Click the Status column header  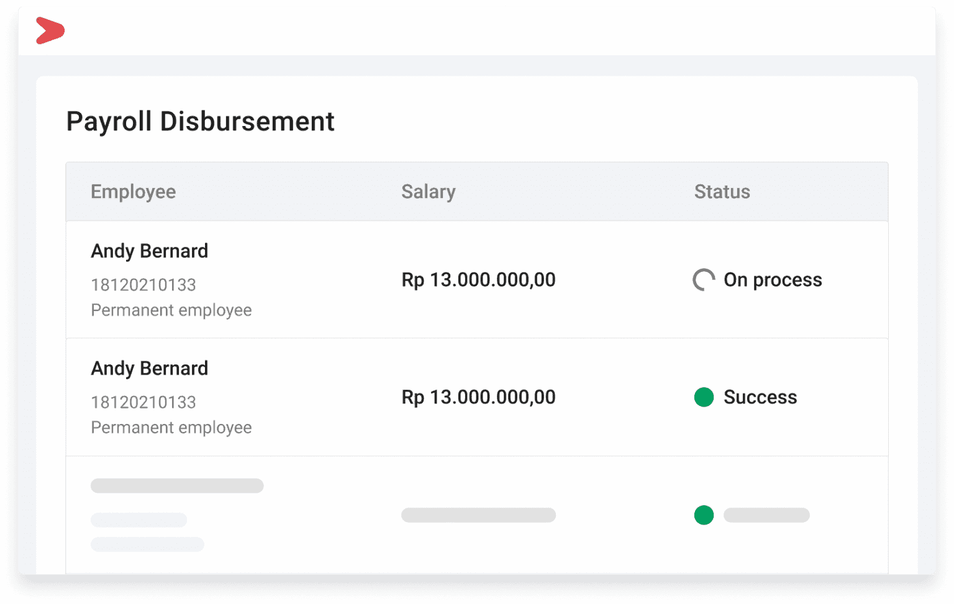722,192
